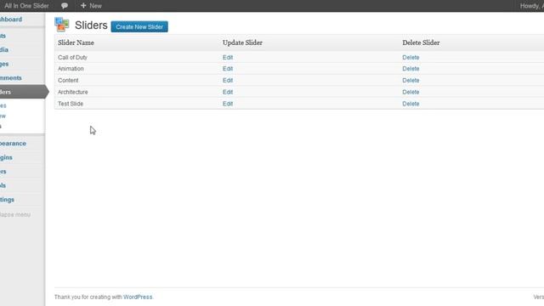Image resolution: width=544 pixels, height=306 pixels.
Task: Select the Architecture slider name
Action: pyautogui.click(x=73, y=92)
